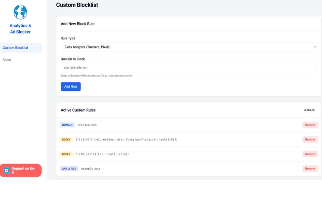The width and height of the screenshot is (322, 201).
Task: Click the Add Rule button
Action: (71, 86)
